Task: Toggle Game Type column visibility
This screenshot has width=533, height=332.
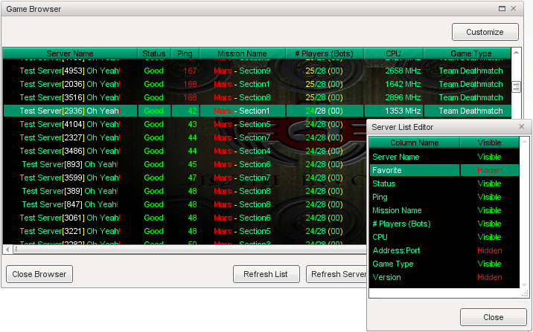Action: click(489, 264)
